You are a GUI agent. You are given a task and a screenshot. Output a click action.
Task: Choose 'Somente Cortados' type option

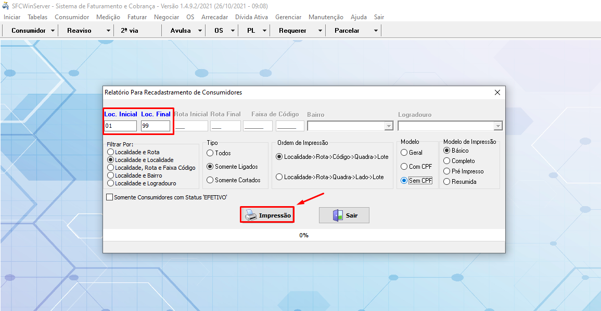pyautogui.click(x=210, y=180)
